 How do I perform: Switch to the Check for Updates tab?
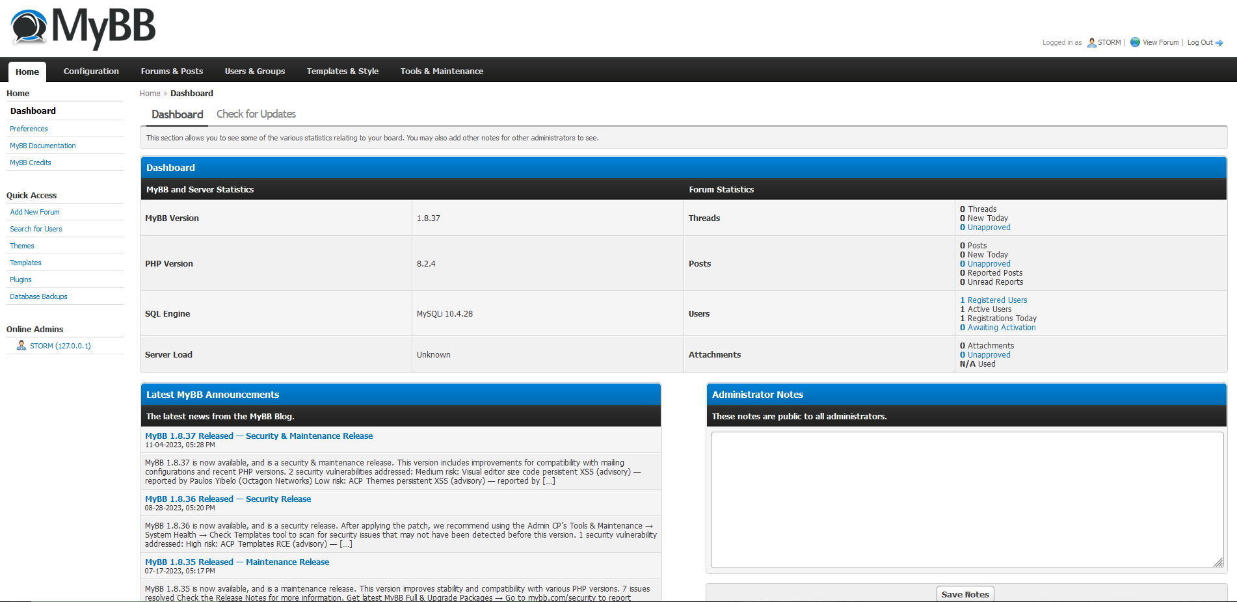[x=256, y=114]
